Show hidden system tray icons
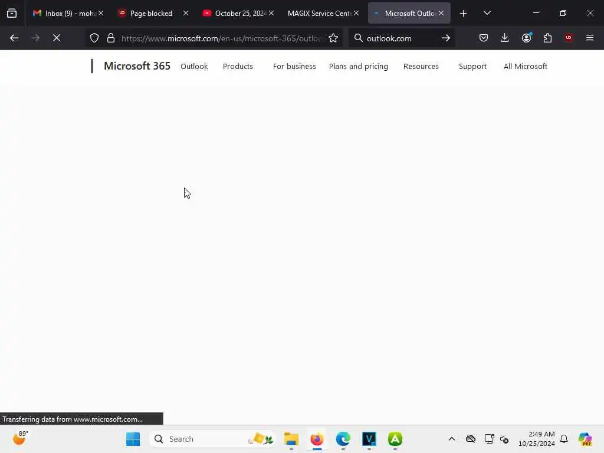Image resolution: width=604 pixels, height=453 pixels. coord(452,439)
